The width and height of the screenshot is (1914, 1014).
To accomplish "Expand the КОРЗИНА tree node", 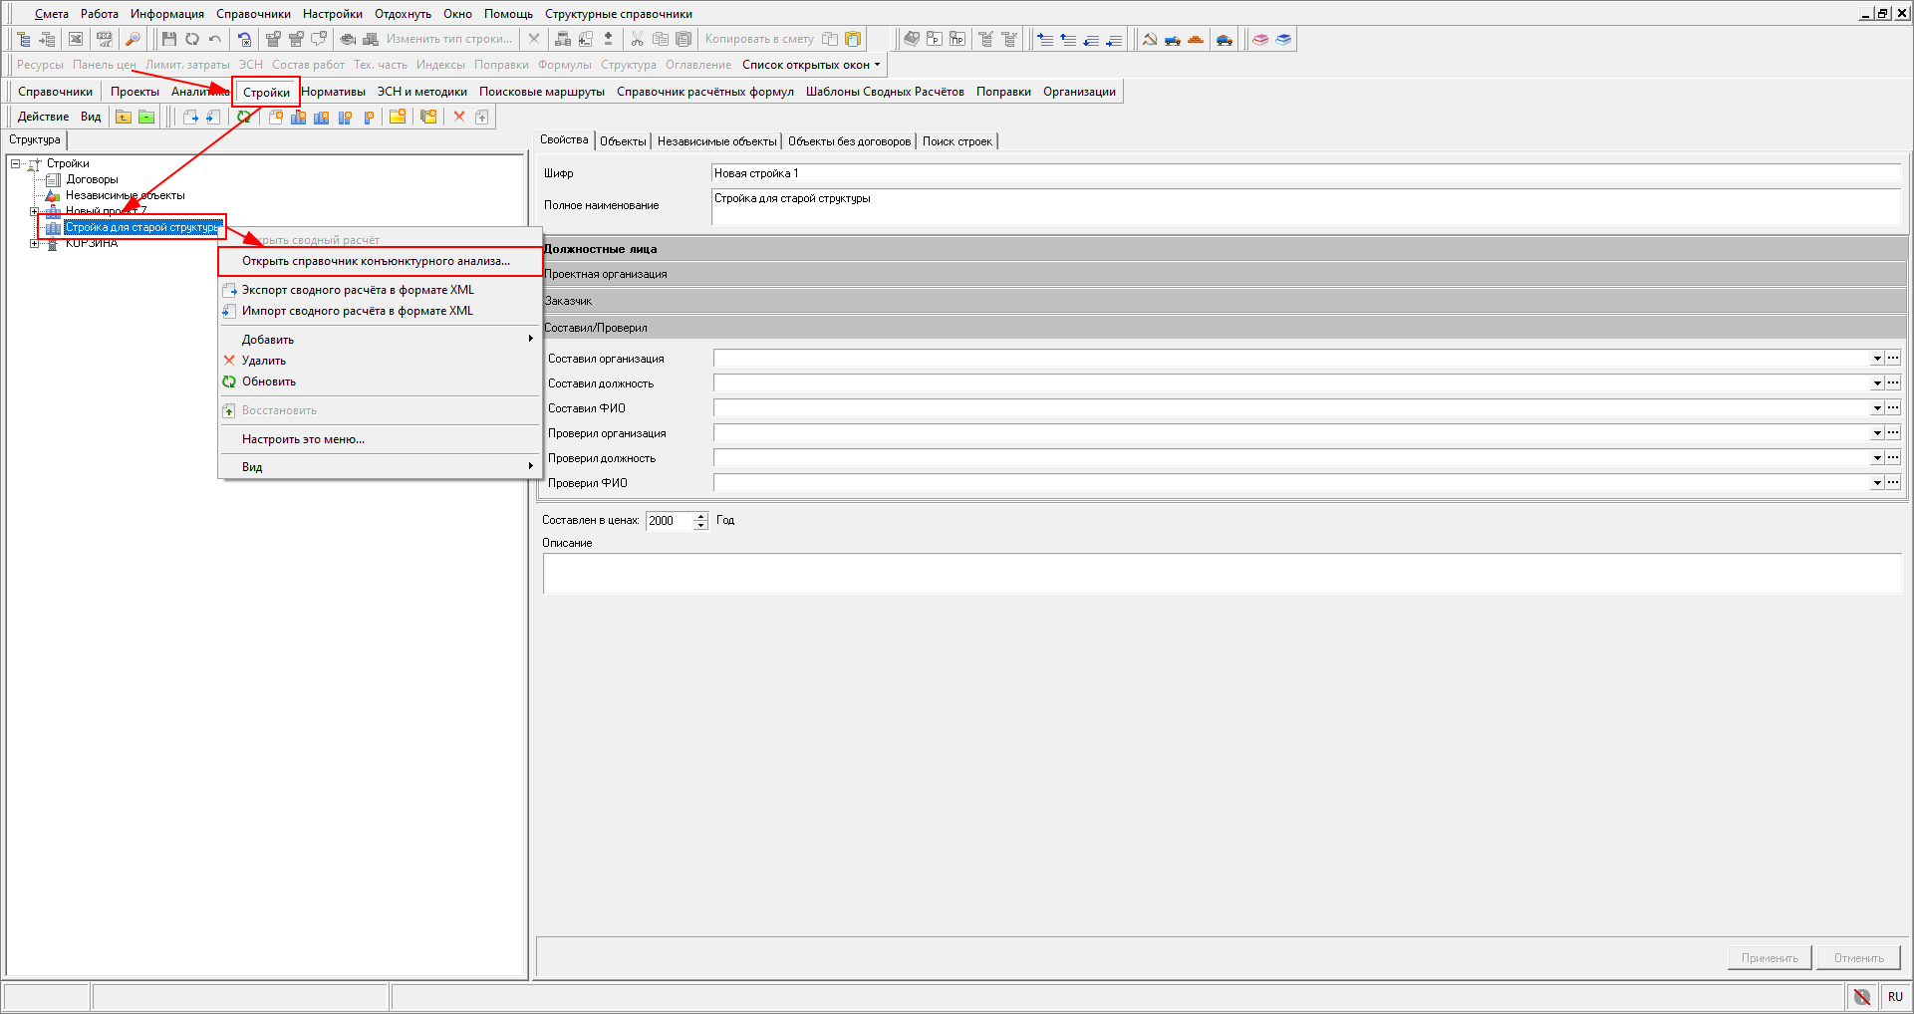I will click(35, 243).
